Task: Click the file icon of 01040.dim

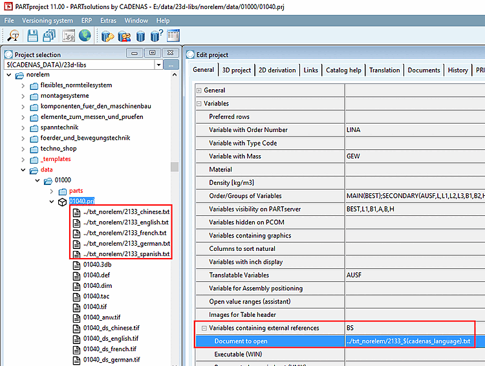Action: pyautogui.click(x=76, y=286)
